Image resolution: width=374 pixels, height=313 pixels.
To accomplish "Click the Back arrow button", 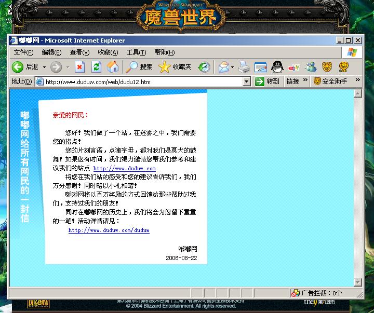I will coord(18,67).
